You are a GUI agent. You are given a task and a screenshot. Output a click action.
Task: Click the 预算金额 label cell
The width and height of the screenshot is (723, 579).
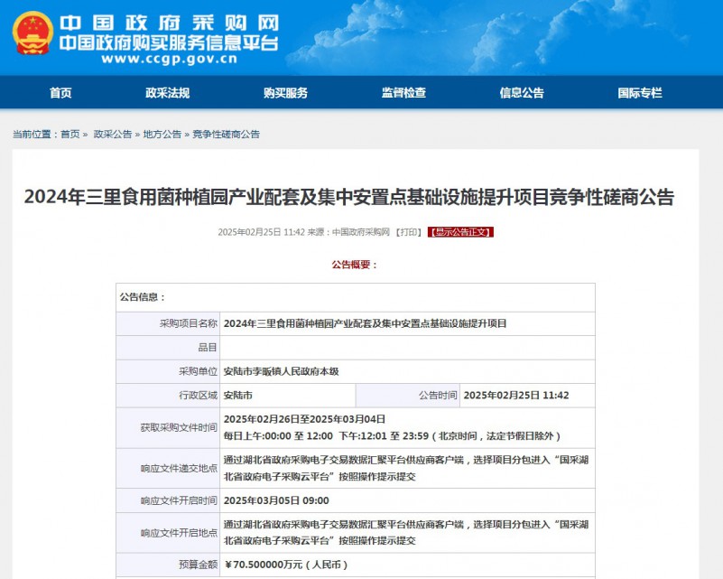click(168, 565)
